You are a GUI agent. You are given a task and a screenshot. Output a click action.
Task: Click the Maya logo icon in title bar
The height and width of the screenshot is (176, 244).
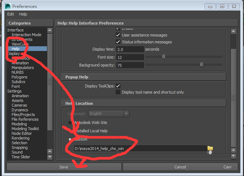8,6
